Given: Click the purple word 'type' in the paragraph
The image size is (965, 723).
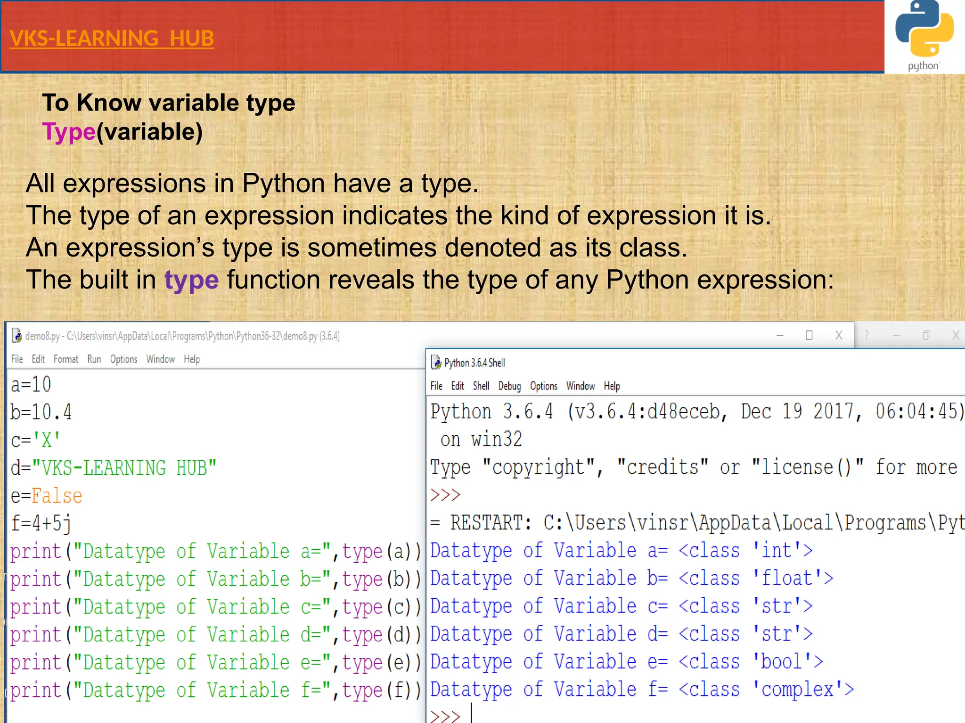Looking at the screenshot, I should tap(192, 281).
